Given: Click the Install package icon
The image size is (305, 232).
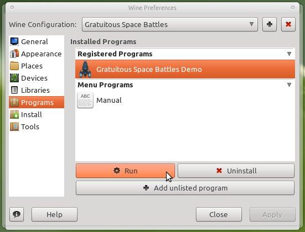Looking at the screenshot, I should [14, 114].
